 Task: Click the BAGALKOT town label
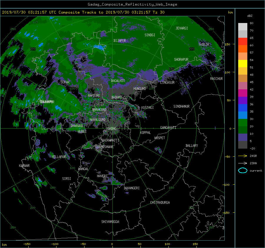(x=118, y=81)
